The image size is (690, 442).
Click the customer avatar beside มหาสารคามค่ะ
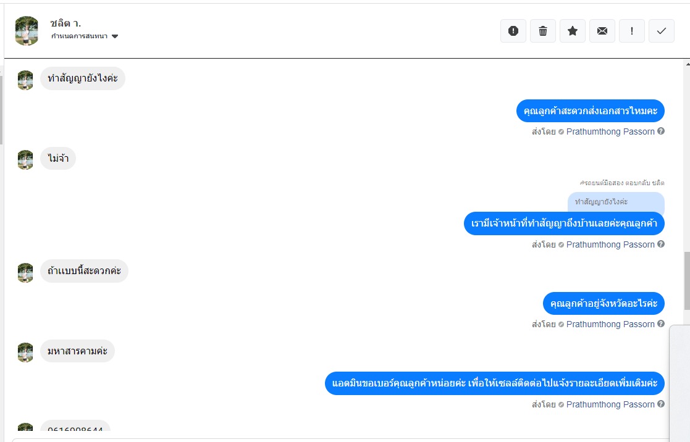click(x=25, y=352)
